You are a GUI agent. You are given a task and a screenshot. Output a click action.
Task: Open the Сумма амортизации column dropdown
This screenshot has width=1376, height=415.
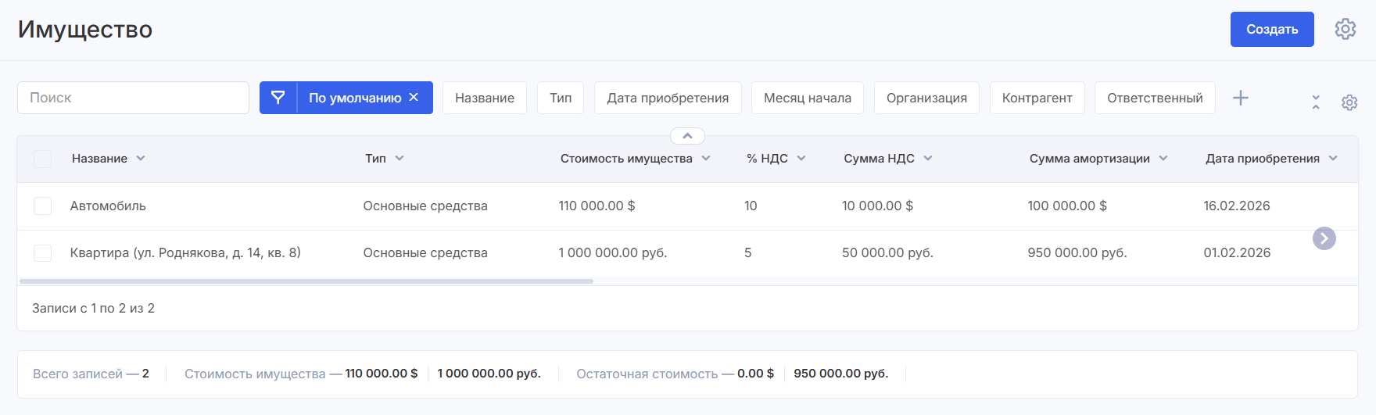click(1163, 159)
